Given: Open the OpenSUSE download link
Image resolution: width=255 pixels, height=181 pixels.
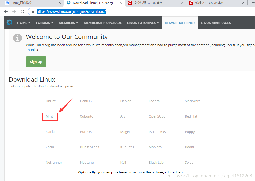Looking at the screenshot, I should coord(157,116).
